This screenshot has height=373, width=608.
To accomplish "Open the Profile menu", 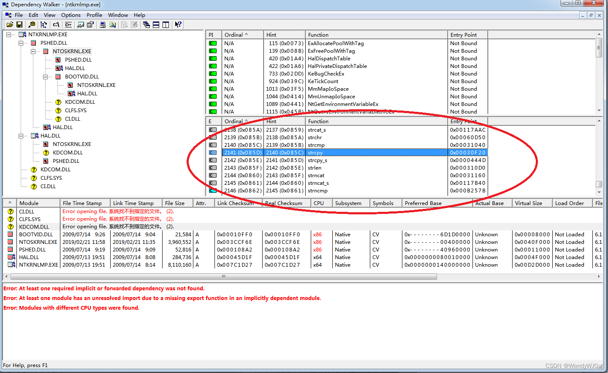I will [x=94, y=15].
